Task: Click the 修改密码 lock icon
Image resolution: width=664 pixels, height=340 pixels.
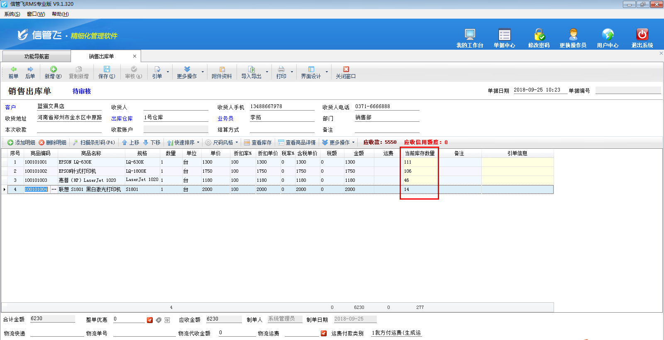Action: tap(539, 35)
